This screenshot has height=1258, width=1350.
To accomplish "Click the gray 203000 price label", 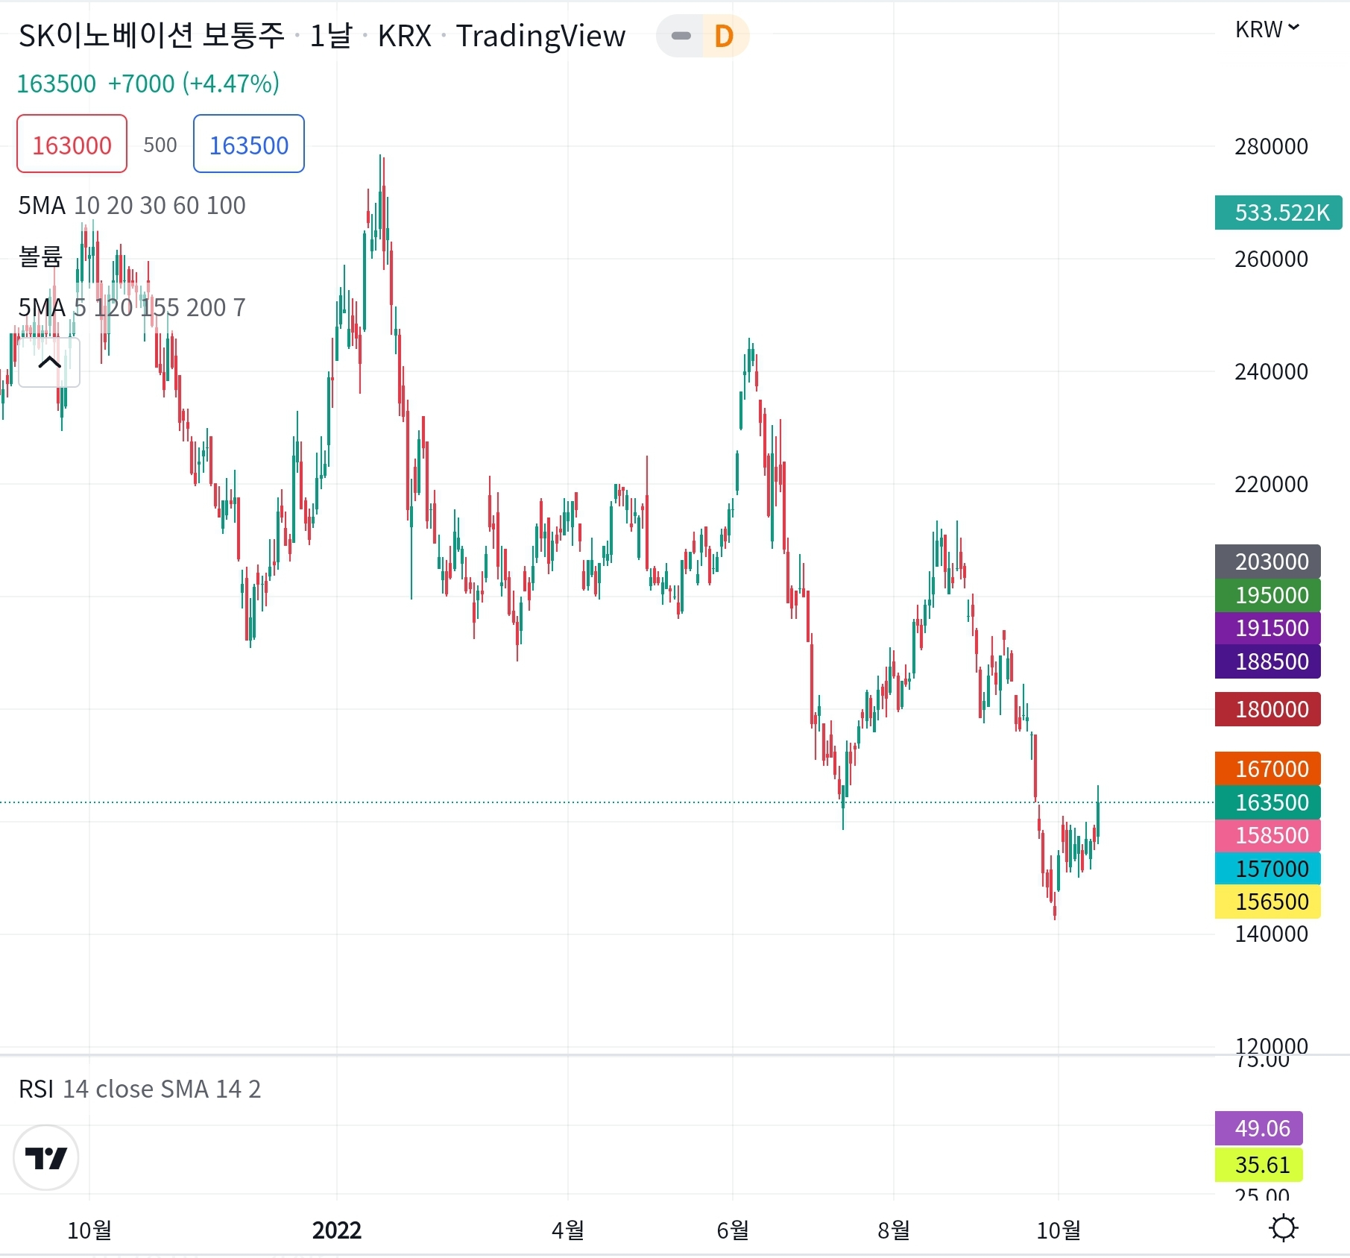I will click(1267, 561).
